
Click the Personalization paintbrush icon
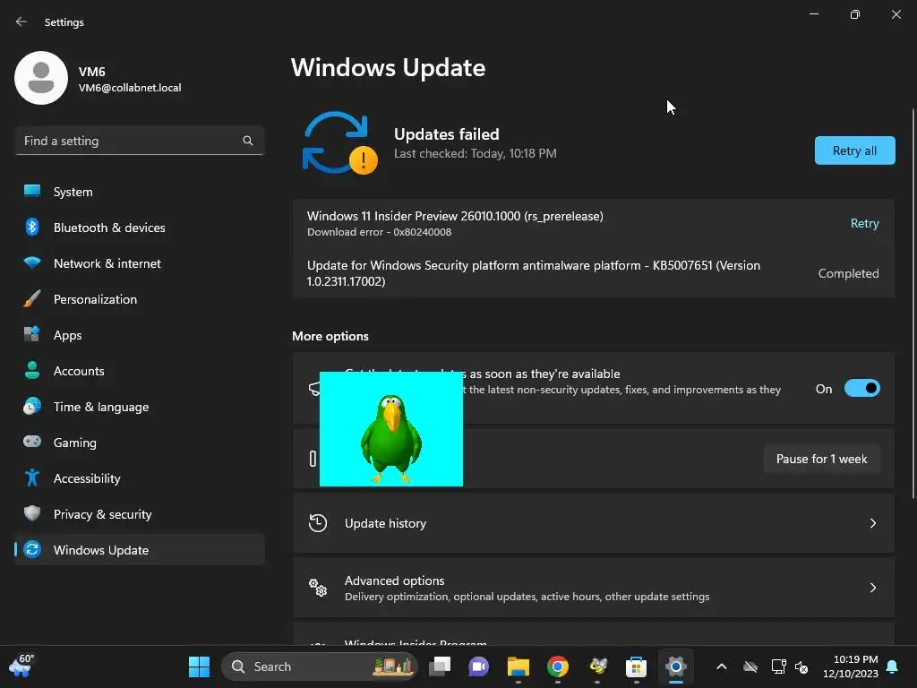pos(32,298)
